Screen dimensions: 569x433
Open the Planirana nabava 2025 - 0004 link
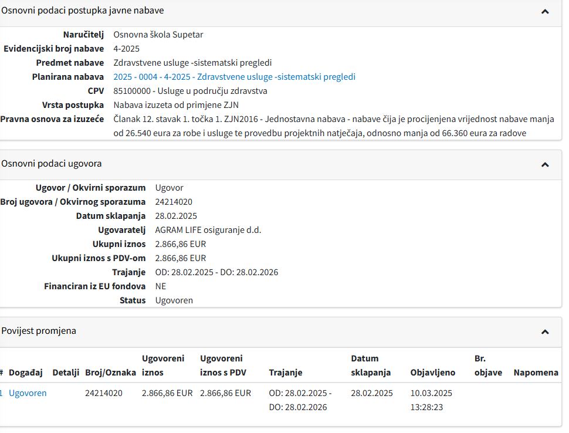tap(234, 77)
